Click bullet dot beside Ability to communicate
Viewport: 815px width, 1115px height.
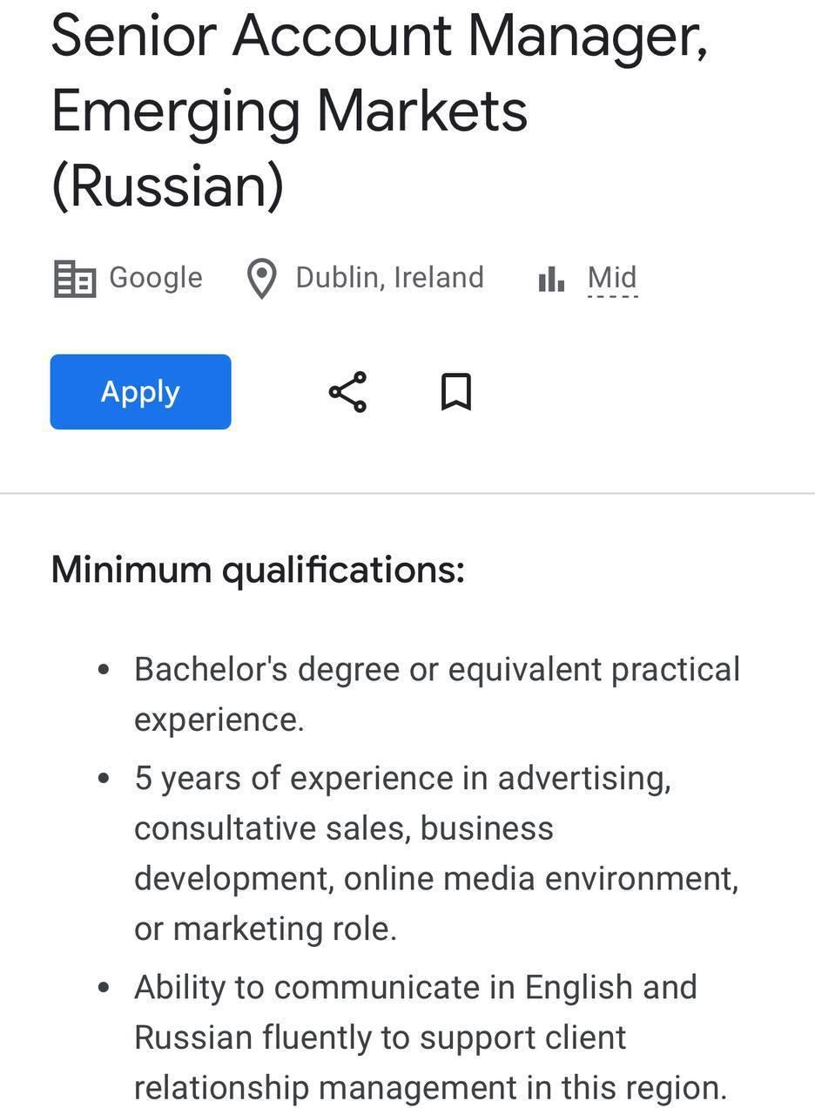[104, 988]
